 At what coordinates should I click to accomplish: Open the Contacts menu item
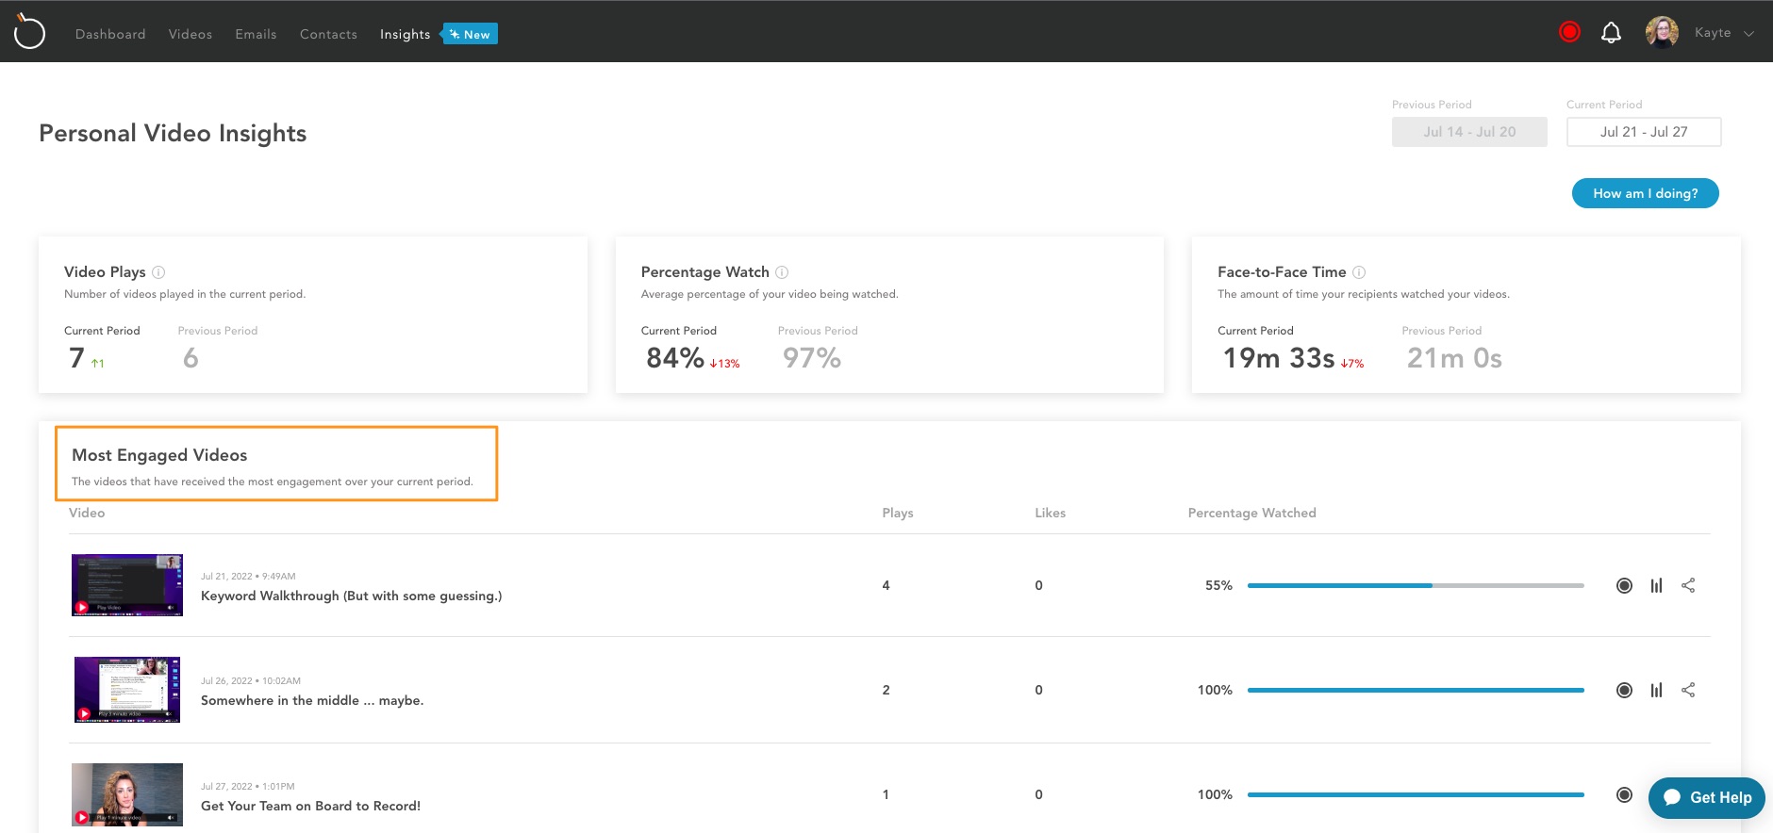click(328, 34)
